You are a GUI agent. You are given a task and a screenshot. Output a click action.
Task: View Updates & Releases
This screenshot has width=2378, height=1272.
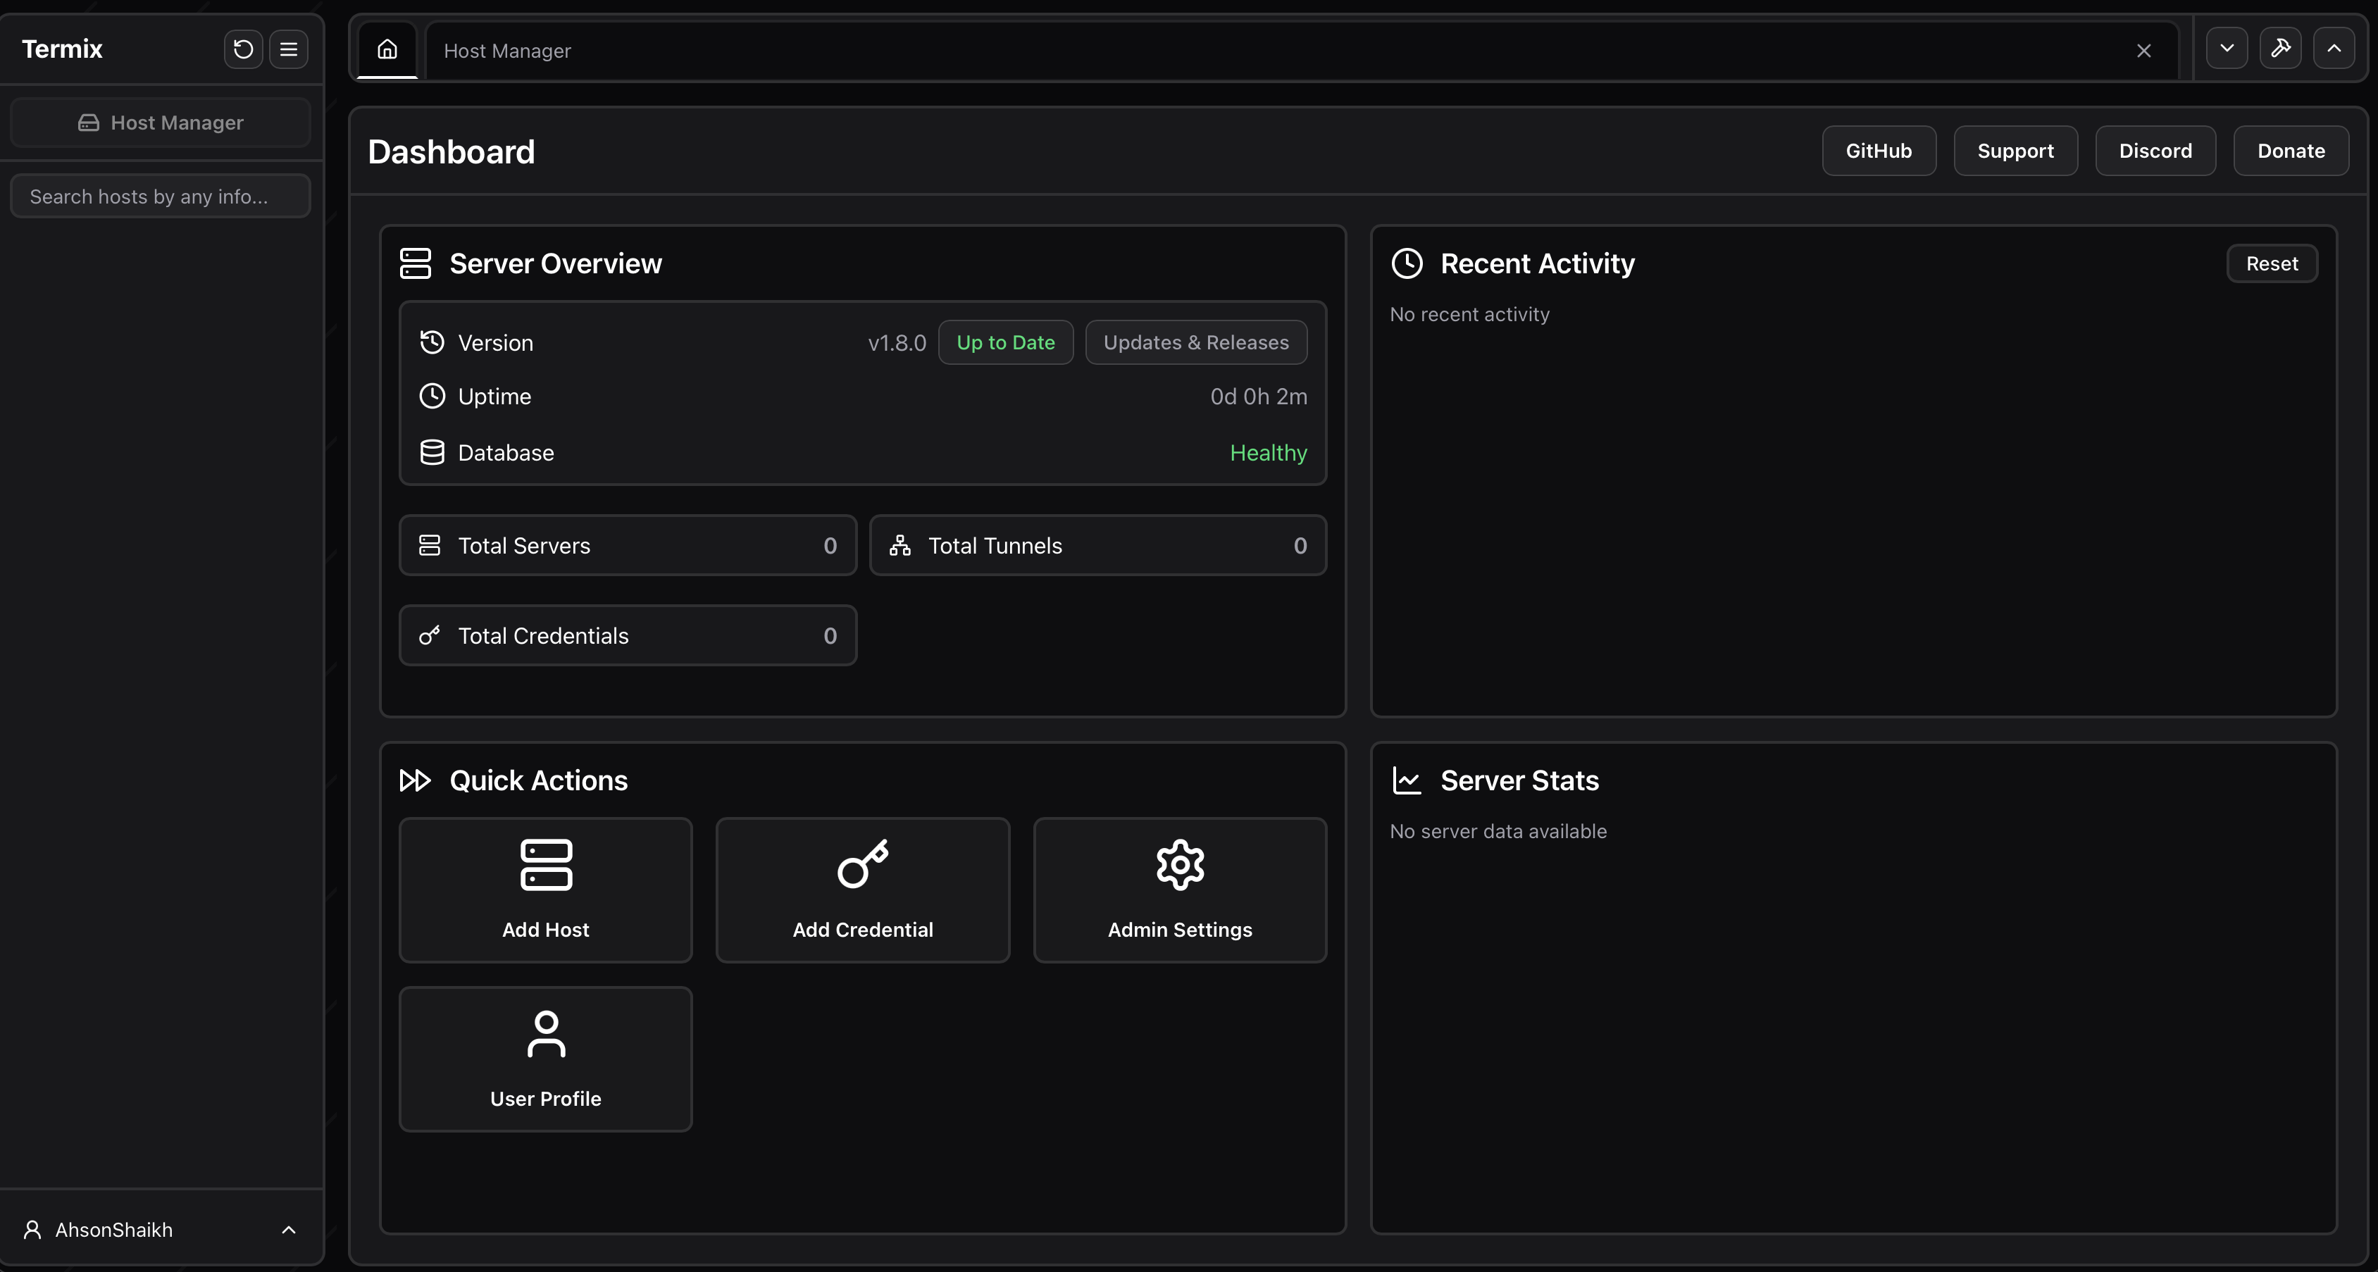1195,342
